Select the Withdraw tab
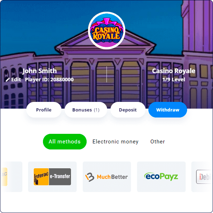 pos(168,110)
